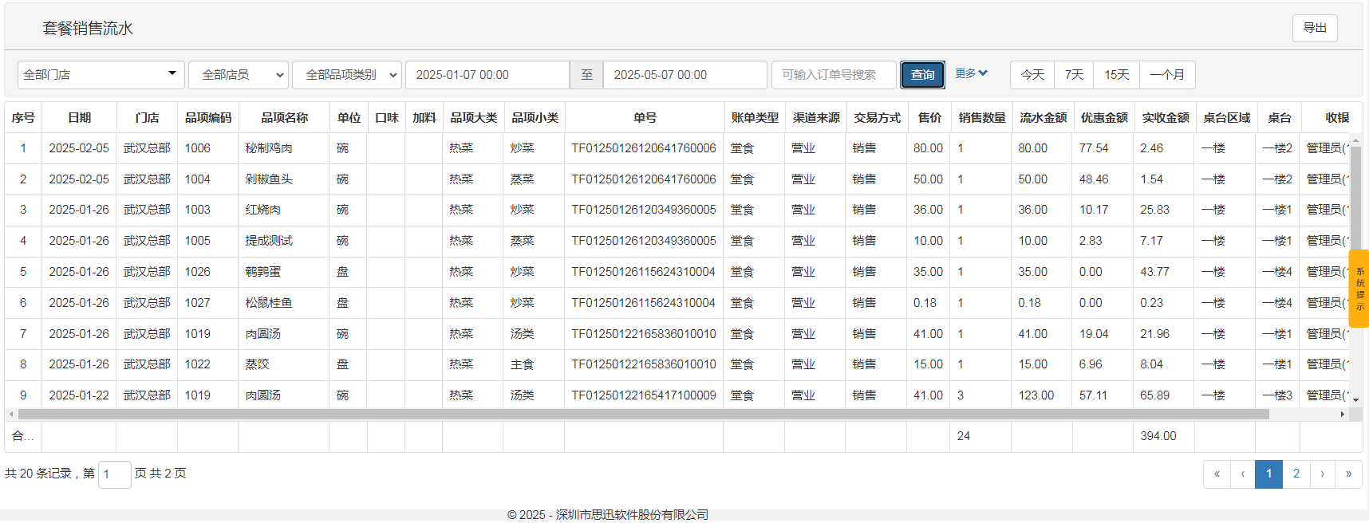Click total received amount 394.00

1158,436
